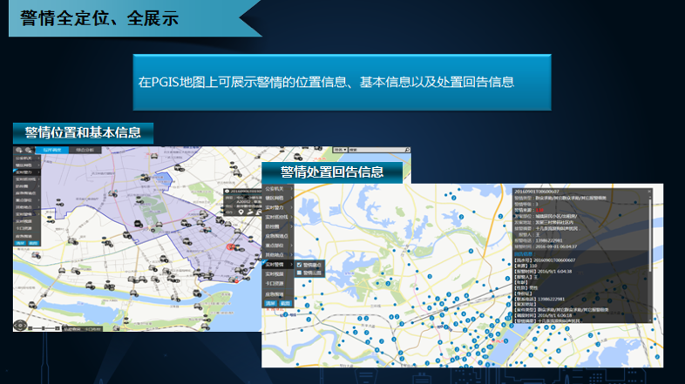Switch to the 综合分析 tab
Image resolution: width=685 pixels, height=384 pixels.
pos(85,151)
